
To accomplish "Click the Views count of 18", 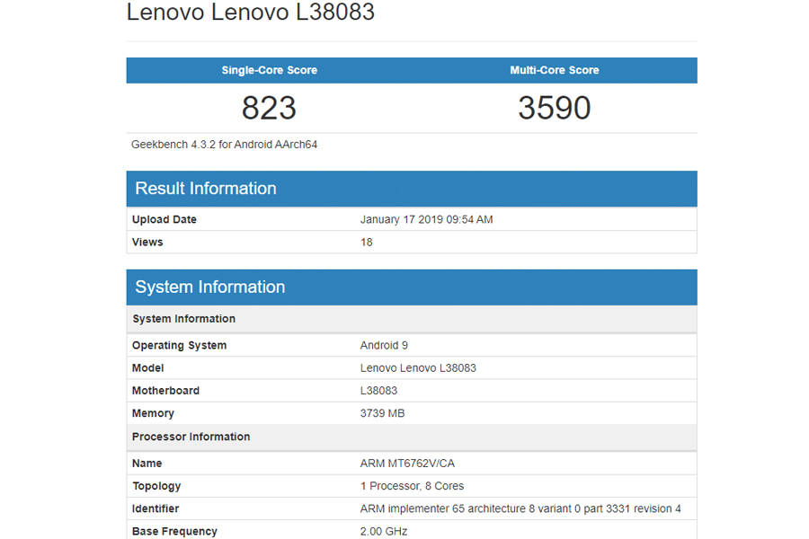I will point(366,242).
